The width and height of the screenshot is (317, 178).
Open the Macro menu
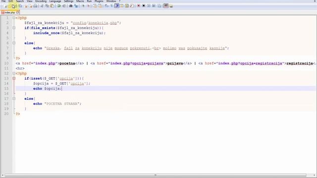(x=80, y=1)
